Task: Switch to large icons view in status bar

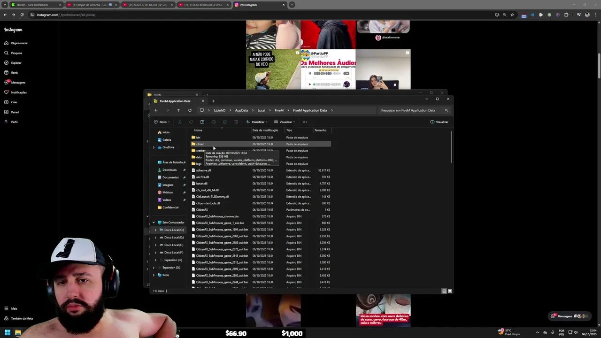Action: (x=449, y=291)
